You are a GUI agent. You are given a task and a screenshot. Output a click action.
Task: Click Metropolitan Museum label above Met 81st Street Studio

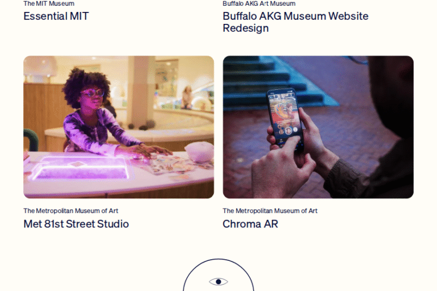click(x=71, y=211)
